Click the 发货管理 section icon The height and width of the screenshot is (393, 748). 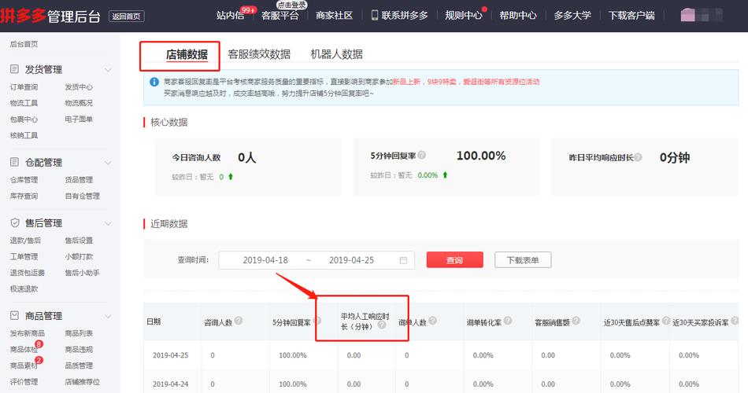click(x=15, y=69)
